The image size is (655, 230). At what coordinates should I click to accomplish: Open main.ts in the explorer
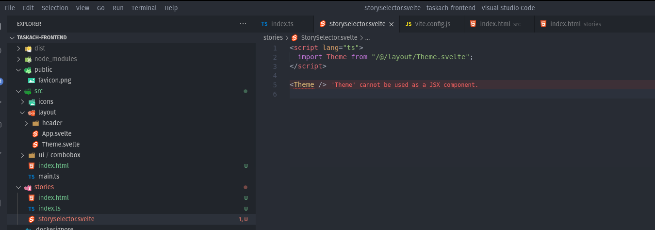point(131,176)
